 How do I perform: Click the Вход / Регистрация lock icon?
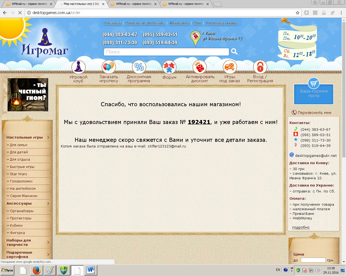tap(260, 67)
